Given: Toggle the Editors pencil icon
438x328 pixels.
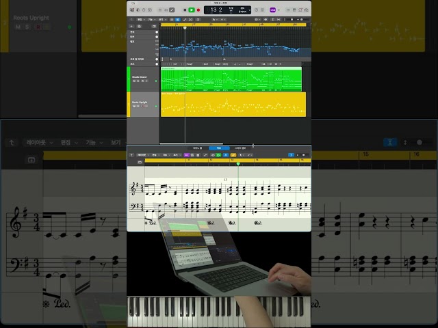Looking at the screenshot, I should (172, 10).
